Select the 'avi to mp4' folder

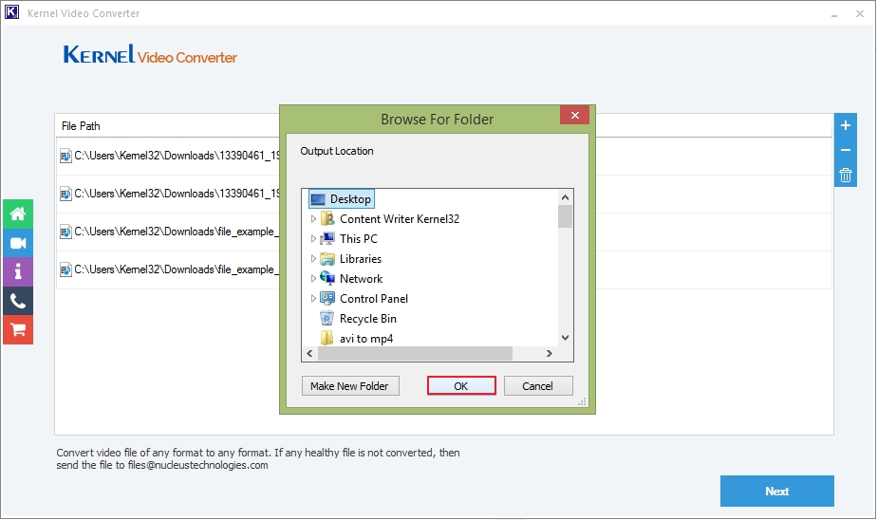pyautogui.click(x=365, y=338)
